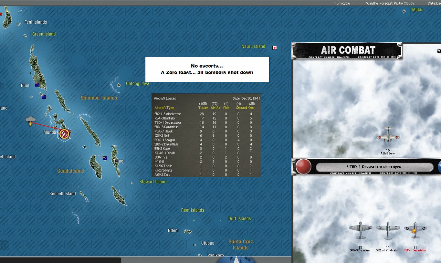Click the Feni Islands label
The image size is (441, 263).
36,22
